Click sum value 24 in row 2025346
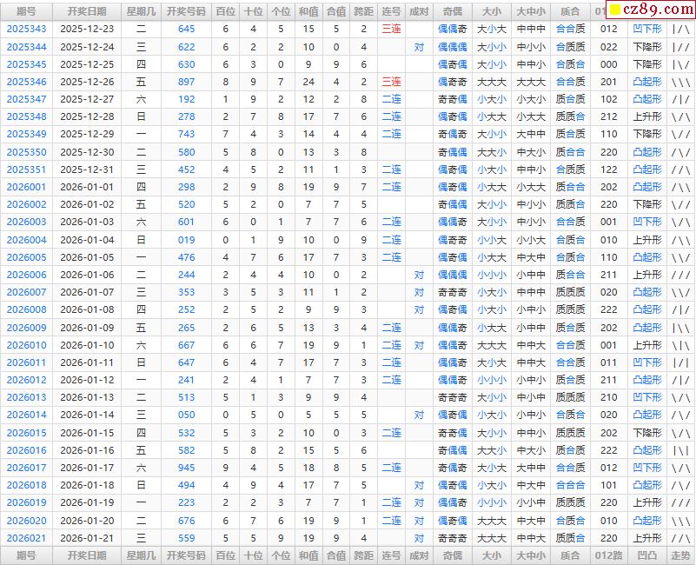 308,82
